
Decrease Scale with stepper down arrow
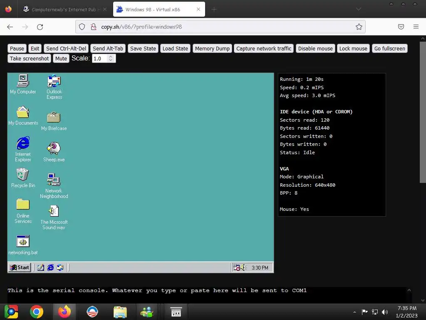pos(111,60)
